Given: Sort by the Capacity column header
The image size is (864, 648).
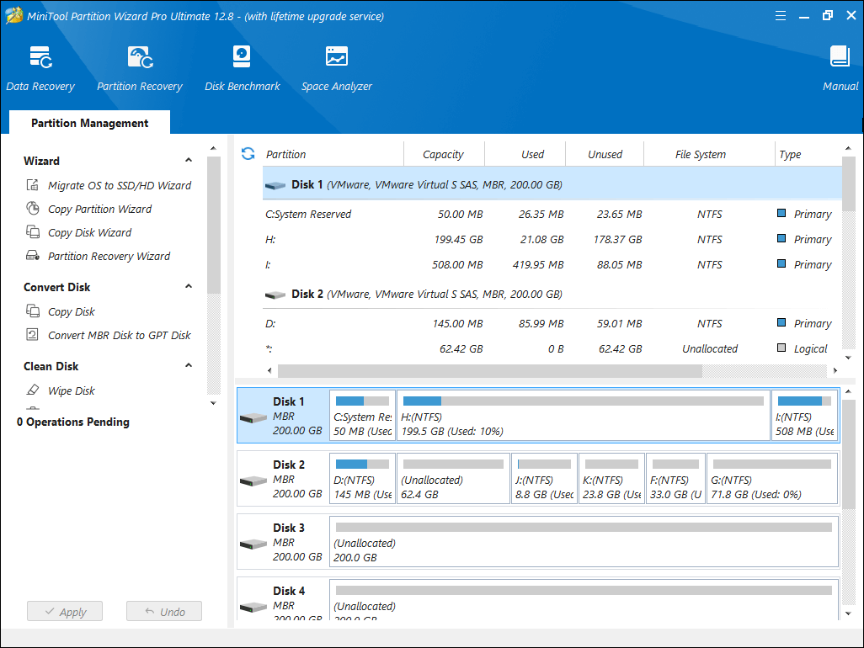Looking at the screenshot, I should tap(443, 154).
